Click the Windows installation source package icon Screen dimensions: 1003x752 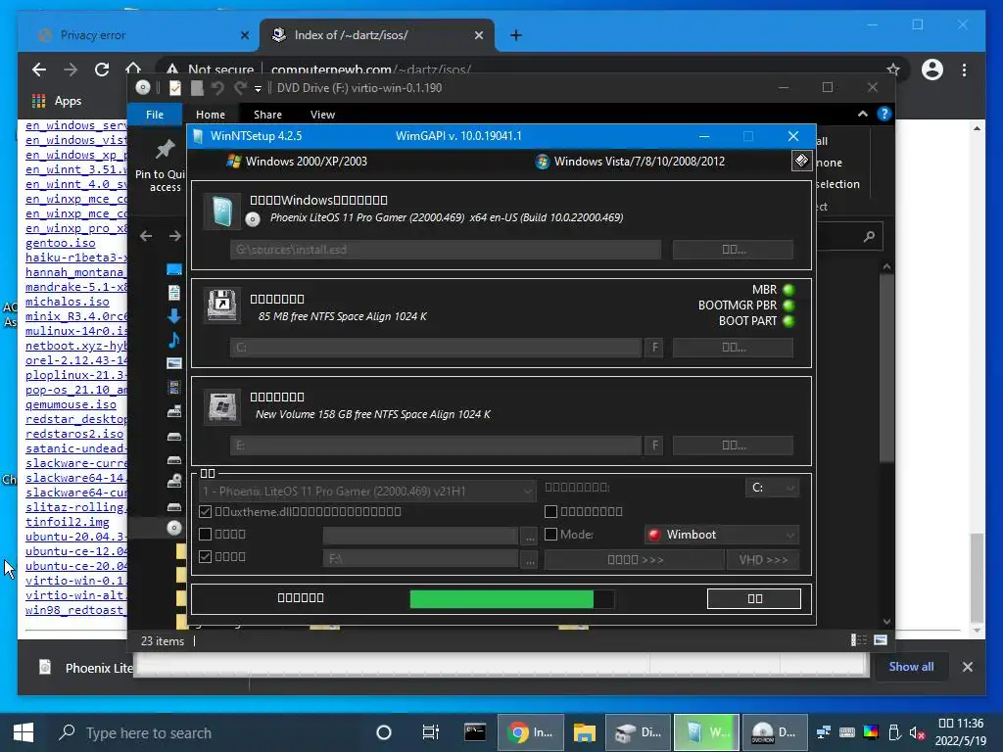(222, 211)
